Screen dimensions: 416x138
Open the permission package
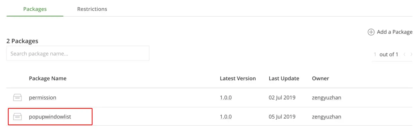43,98
